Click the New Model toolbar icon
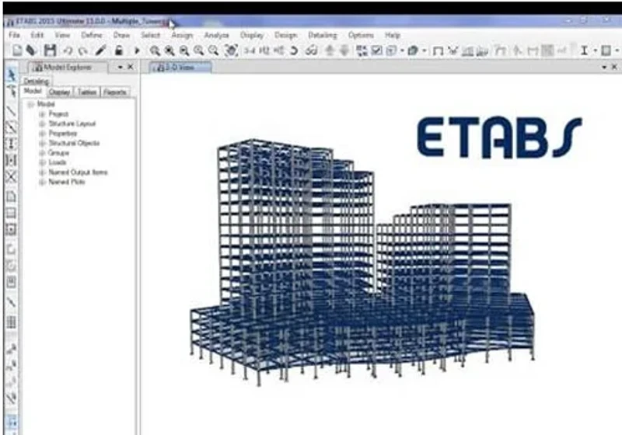Image resolution: width=622 pixels, height=435 pixels. (17, 50)
